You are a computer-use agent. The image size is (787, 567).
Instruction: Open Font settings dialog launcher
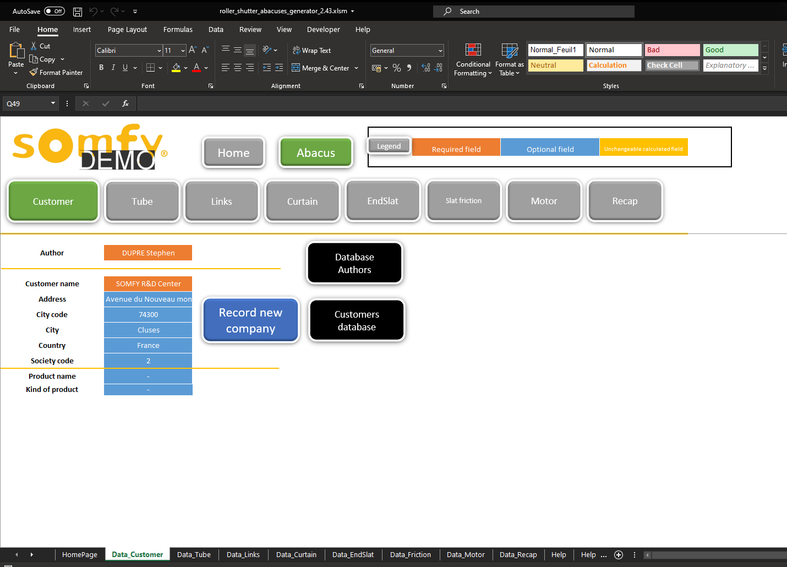211,86
